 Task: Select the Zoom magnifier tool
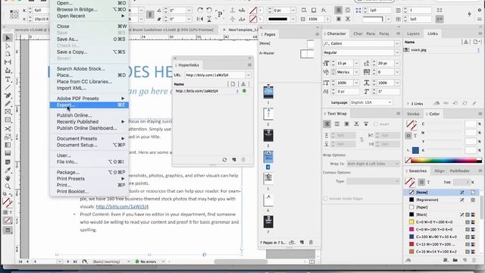8,187
